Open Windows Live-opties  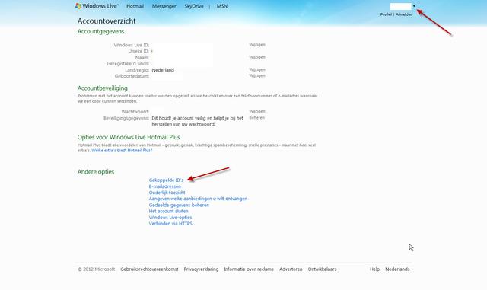click(170, 218)
